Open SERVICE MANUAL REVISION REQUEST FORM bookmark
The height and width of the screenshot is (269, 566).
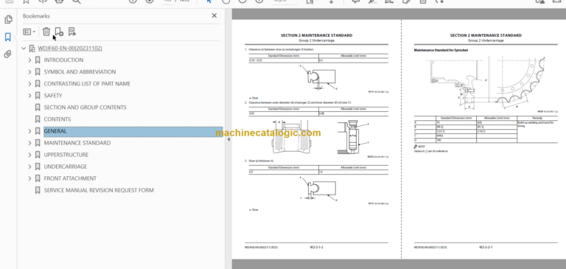point(99,190)
